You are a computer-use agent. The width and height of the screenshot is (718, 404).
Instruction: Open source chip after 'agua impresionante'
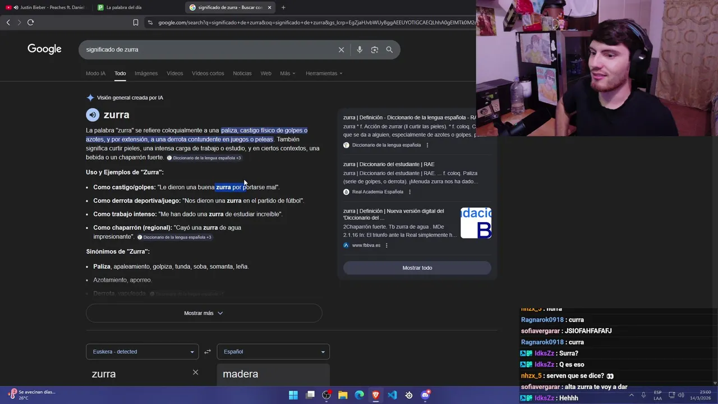coord(174,237)
